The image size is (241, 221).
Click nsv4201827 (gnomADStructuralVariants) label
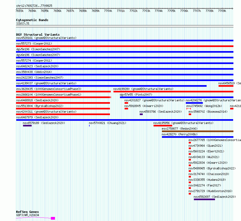pyautogui.click(x=154, y=100)
